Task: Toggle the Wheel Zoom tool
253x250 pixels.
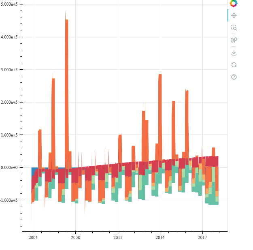Action: (234, 40)
